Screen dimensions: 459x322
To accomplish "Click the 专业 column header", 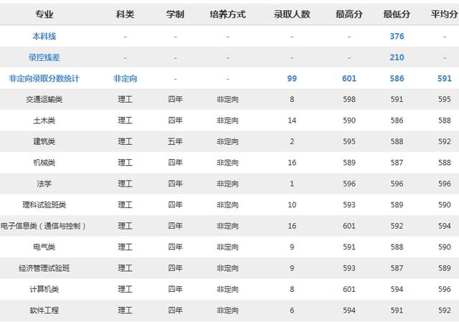I will tap(44, 14).
